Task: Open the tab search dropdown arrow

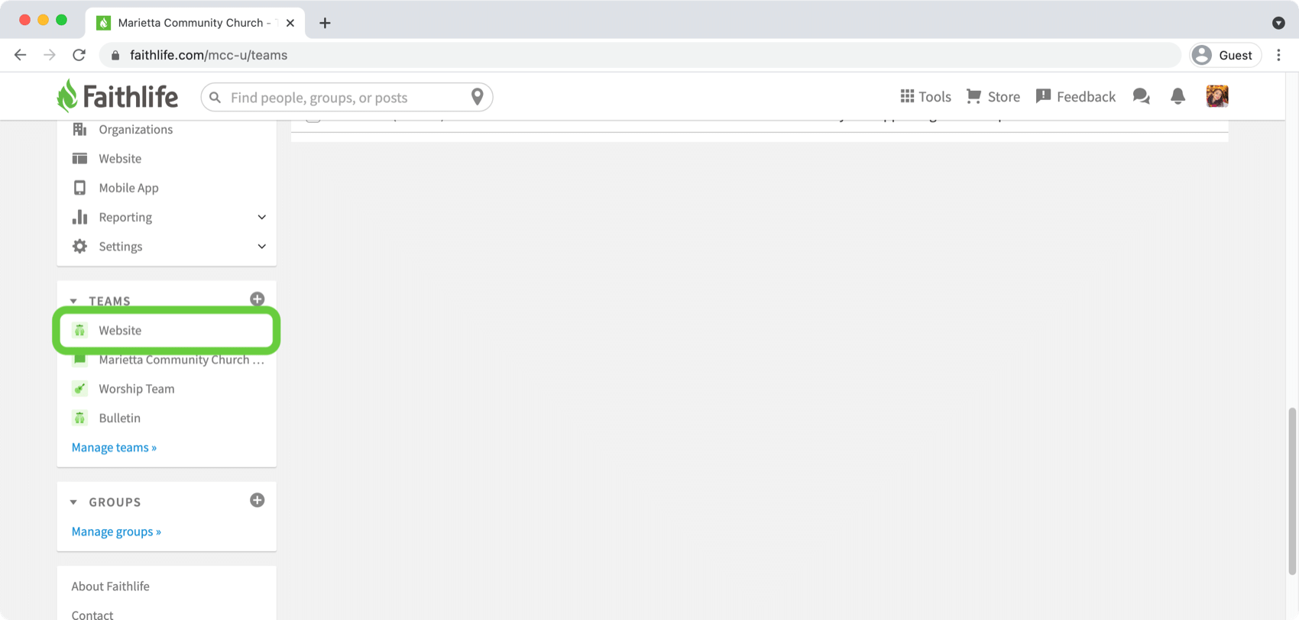Action: click(1278, 23)
